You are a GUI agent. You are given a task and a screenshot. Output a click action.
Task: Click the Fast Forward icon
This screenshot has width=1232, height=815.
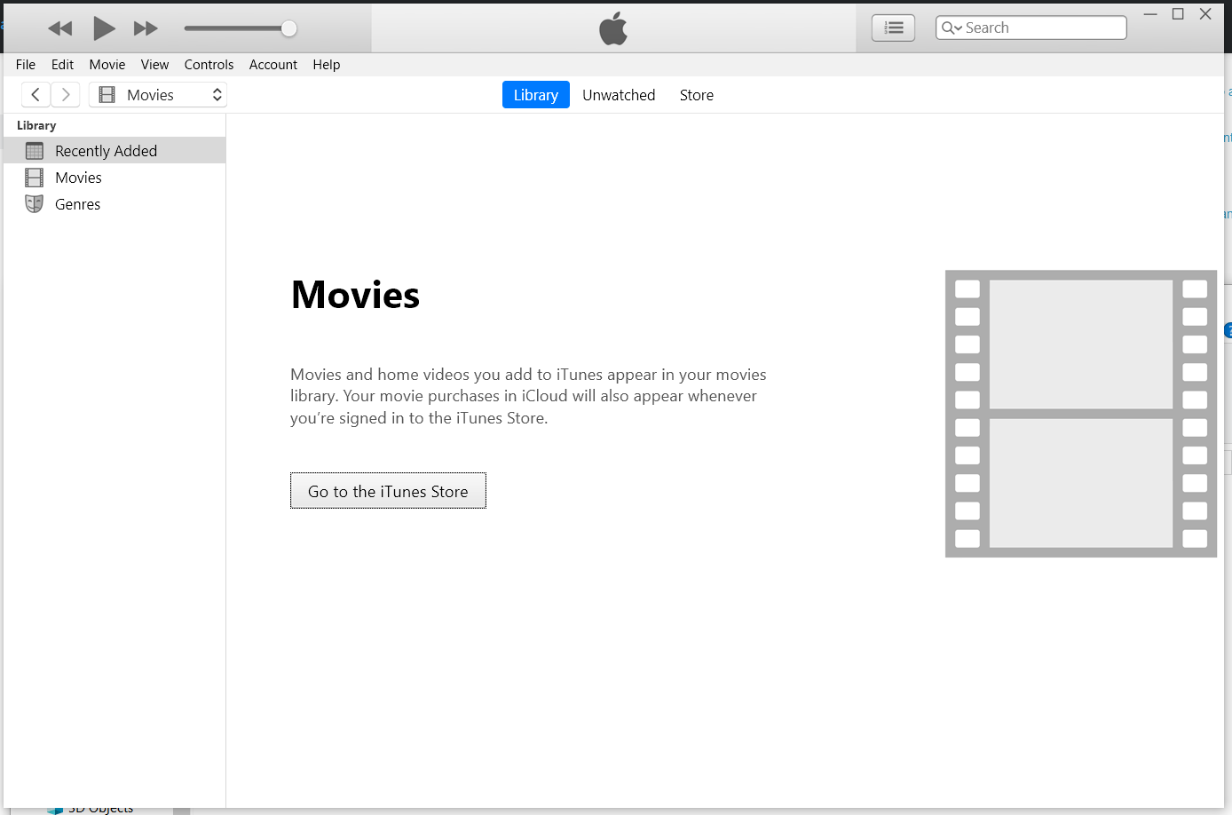click(x=146, y=28)
